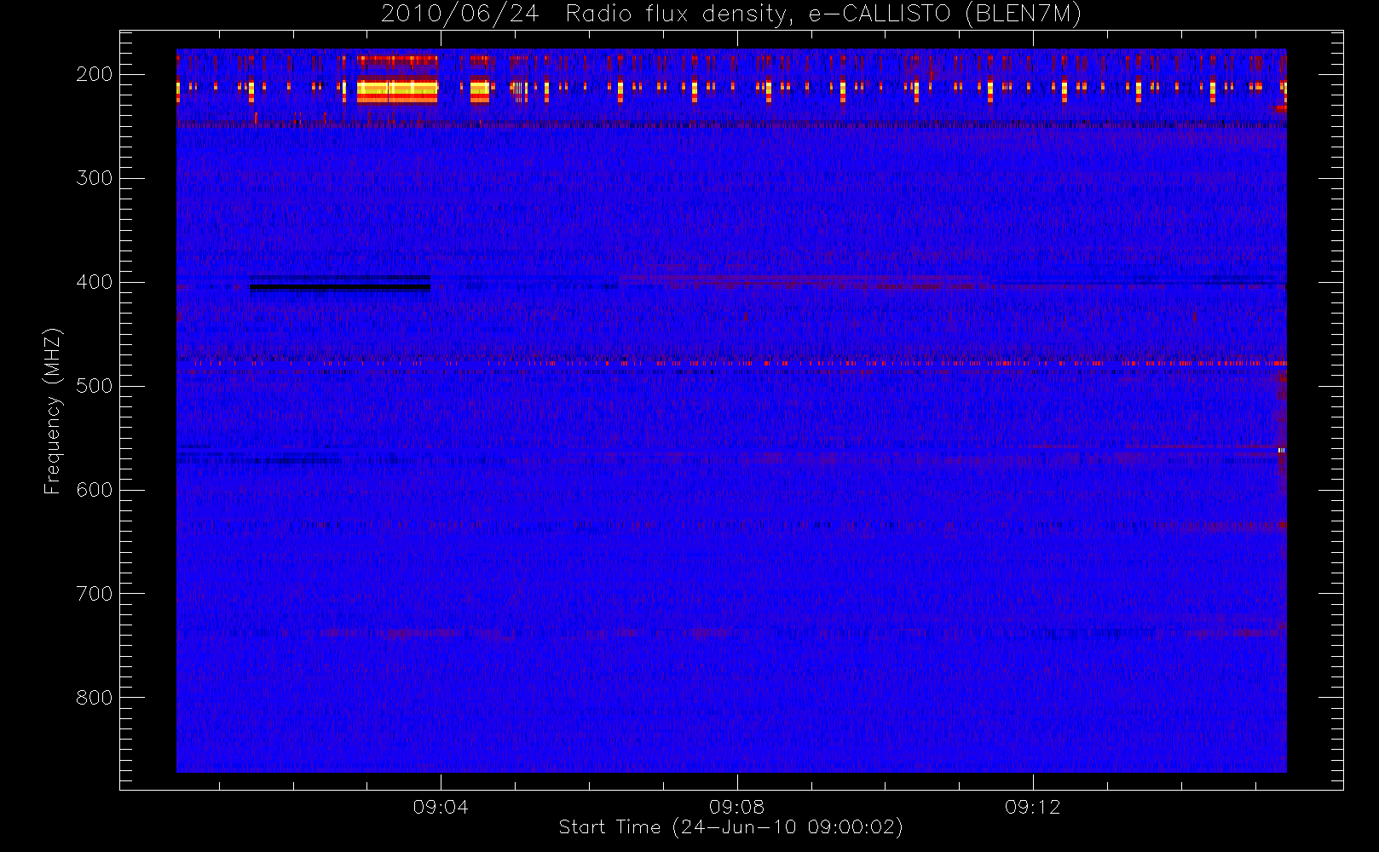Click the 800 frequency axis label
Viewport: 1379px width, 852px height.
point(94,698)
